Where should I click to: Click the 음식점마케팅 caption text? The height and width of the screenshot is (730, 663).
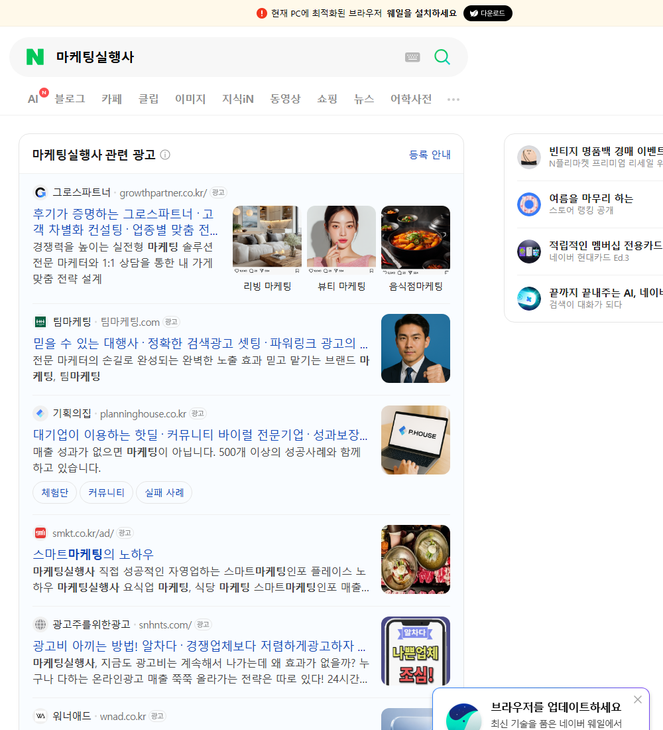(x=416, y=286)
